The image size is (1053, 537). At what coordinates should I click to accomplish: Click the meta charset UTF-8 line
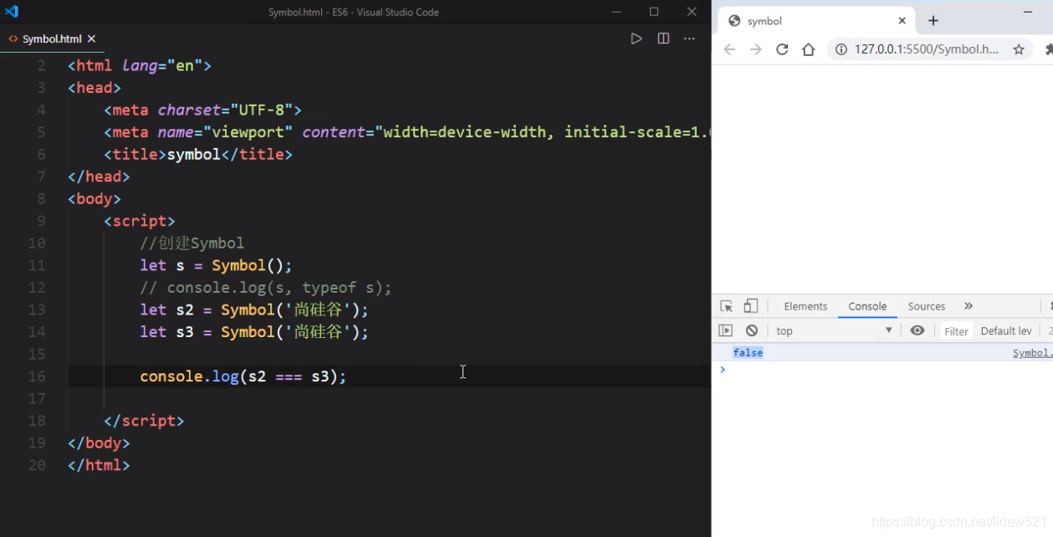(x=203, y=110)
